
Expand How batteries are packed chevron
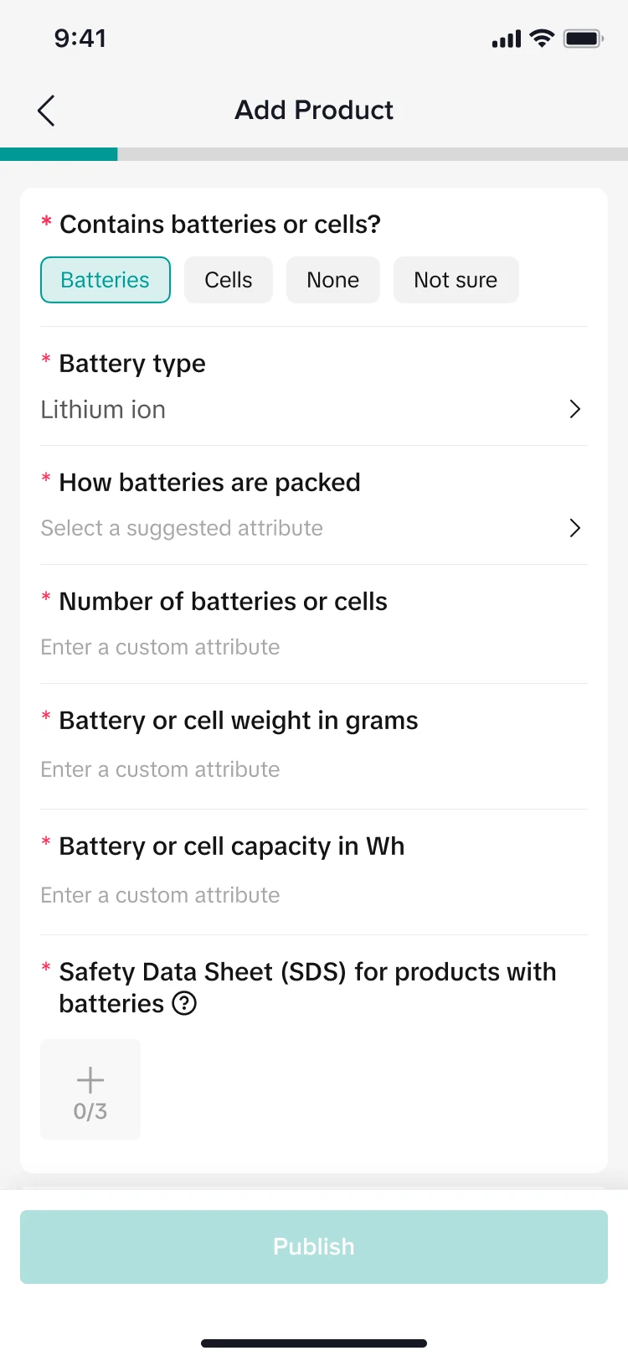coord(574,528)
